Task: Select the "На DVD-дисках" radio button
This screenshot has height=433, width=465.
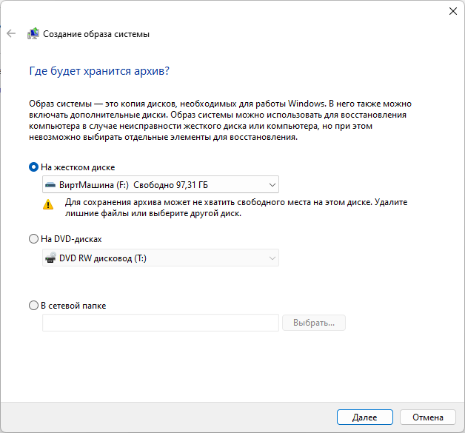Action: (x=33, y=239)
